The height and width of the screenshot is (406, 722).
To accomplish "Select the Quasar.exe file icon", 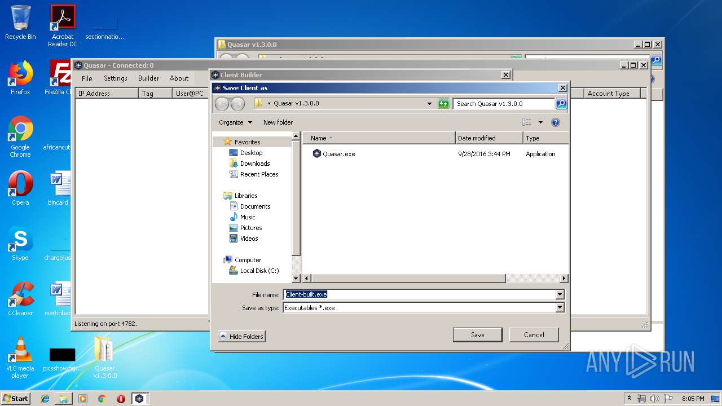I will pos(317,153).
